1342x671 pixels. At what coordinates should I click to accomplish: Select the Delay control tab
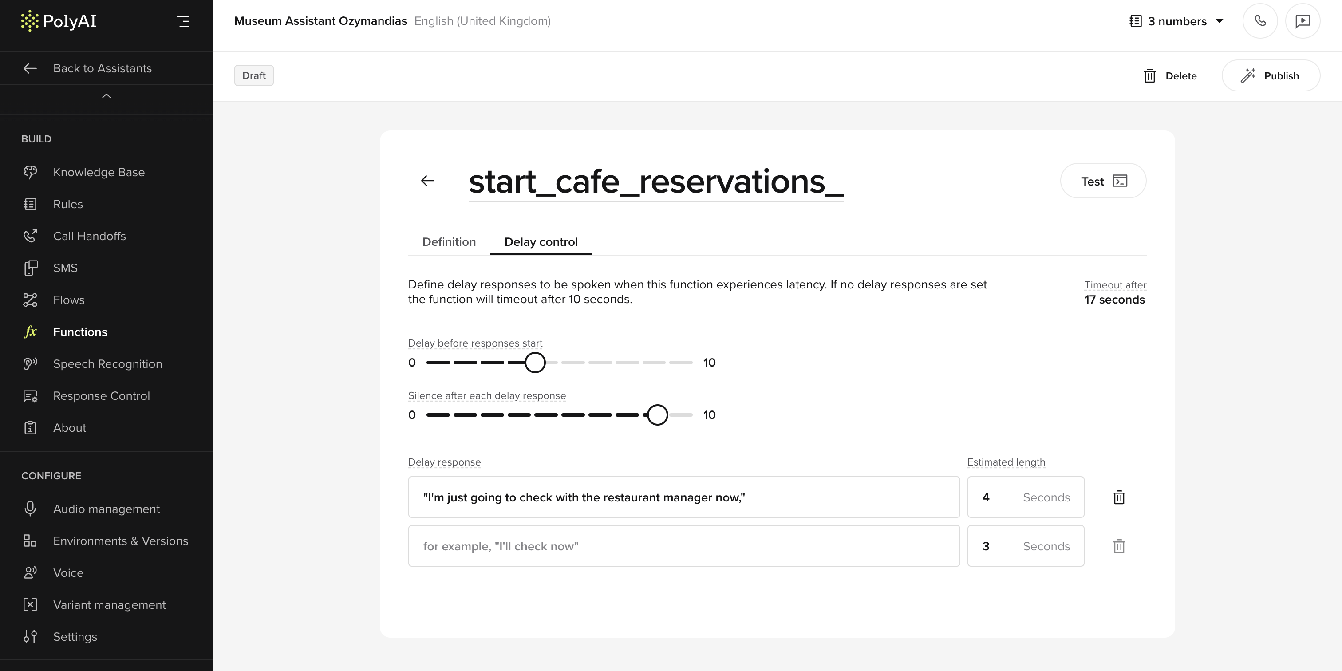click(x=541, y=242)
